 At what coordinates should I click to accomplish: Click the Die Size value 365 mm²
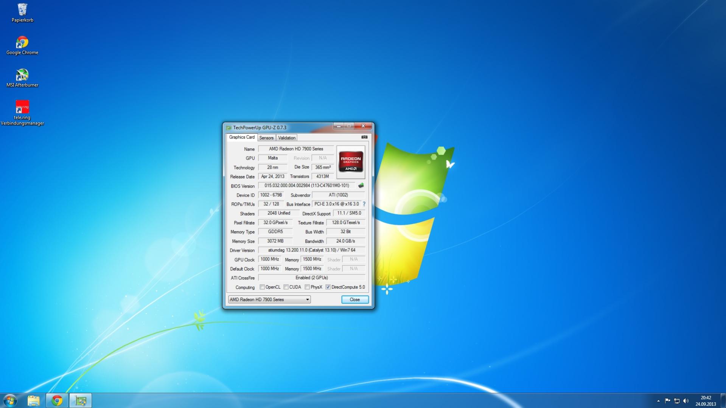click(323, 168)
